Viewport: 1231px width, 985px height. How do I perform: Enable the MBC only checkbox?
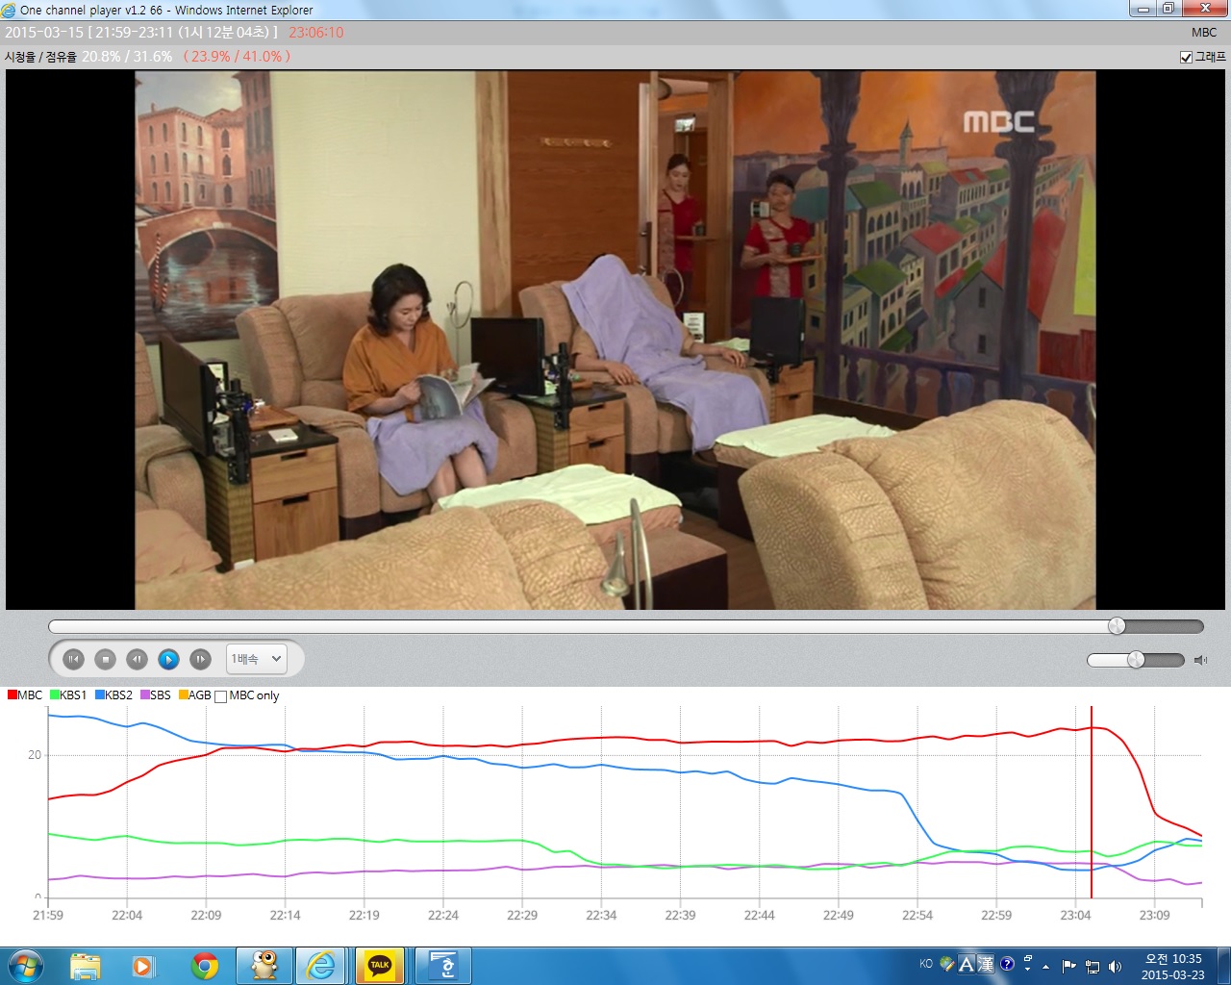click(221, 696)
